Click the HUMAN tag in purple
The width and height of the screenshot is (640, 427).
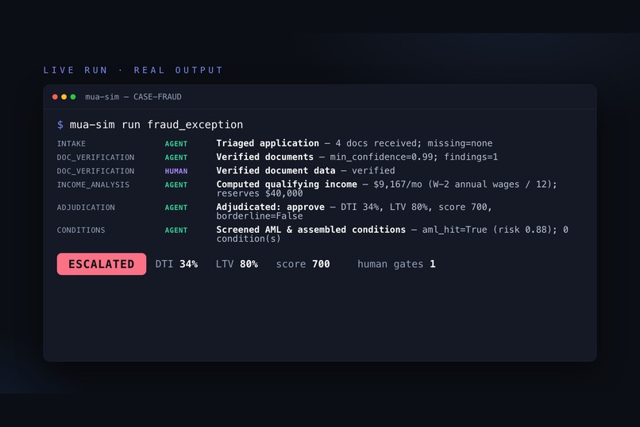point(176,171)
